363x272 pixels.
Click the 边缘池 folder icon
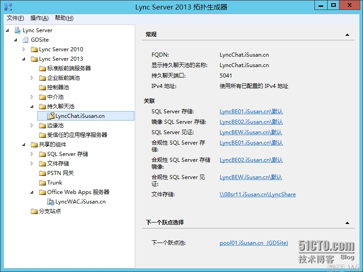click(x=42, y=126)
